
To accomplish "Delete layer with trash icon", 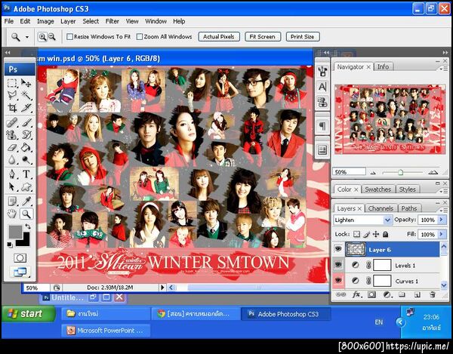I will (432, 294).
